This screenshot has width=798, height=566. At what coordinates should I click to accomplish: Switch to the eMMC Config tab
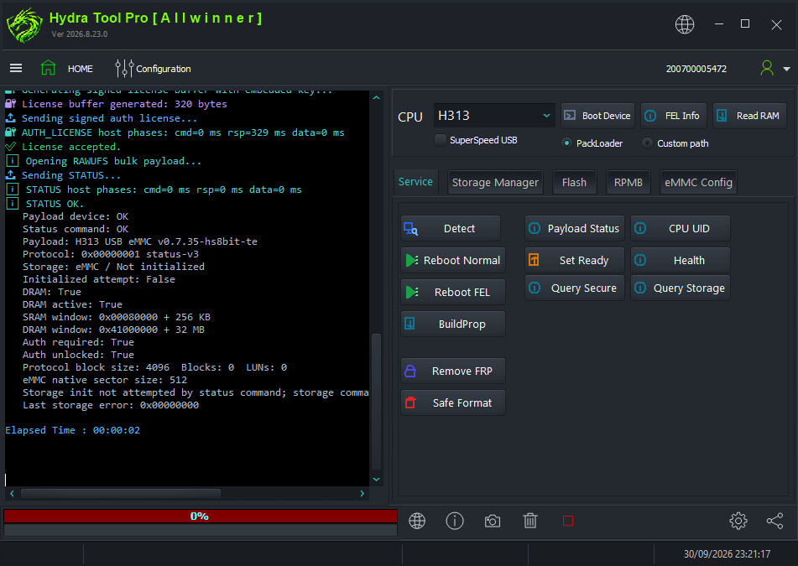click(698, 182)
